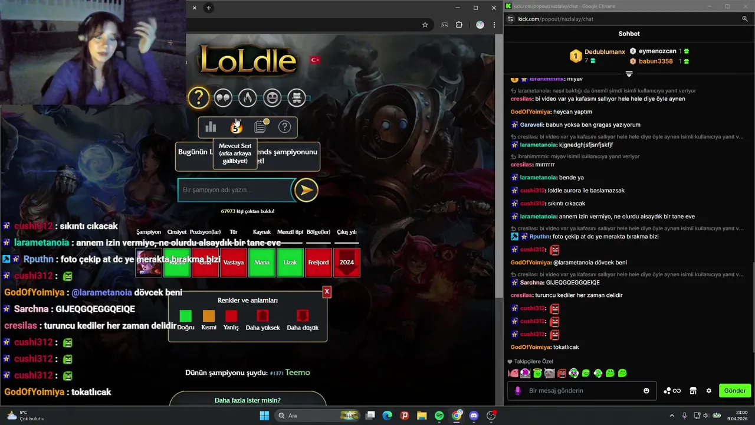
Task: Change language via the Turkish flag
Action: pos(315,60)
